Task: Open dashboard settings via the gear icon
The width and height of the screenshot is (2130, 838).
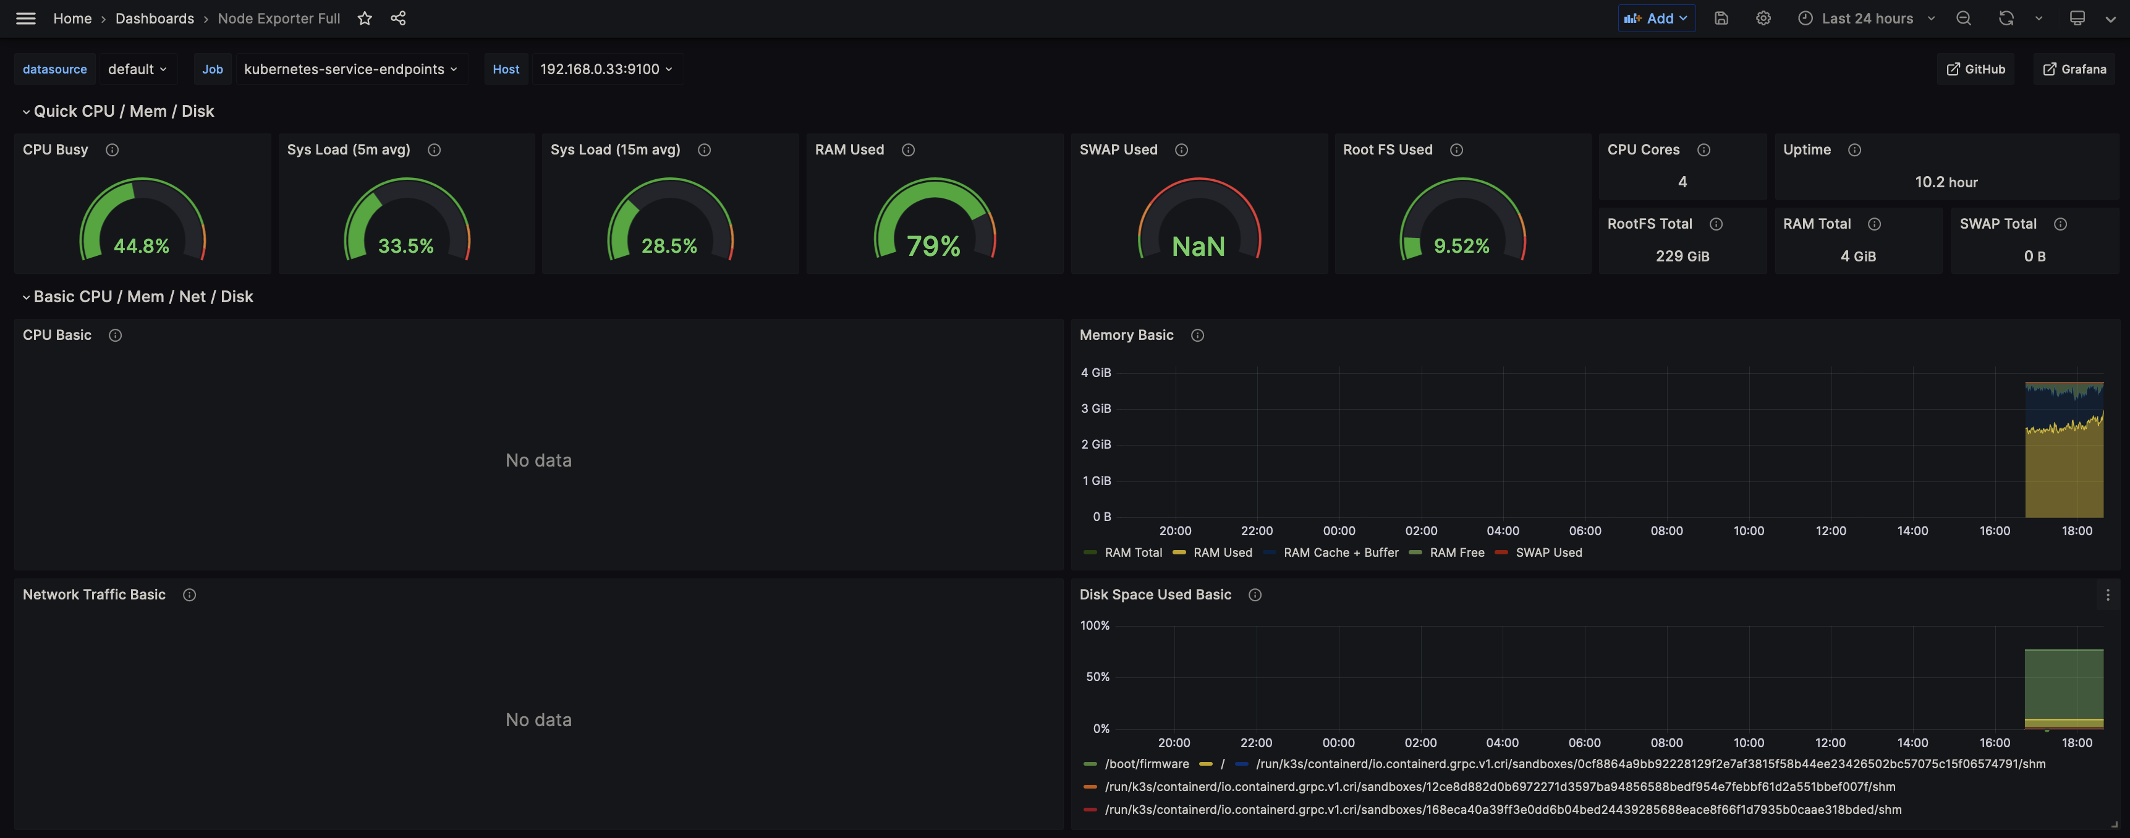Action: [1763, 17]
